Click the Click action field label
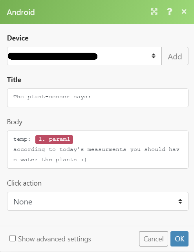The image size is (194, 252). (x=24, y=183)
